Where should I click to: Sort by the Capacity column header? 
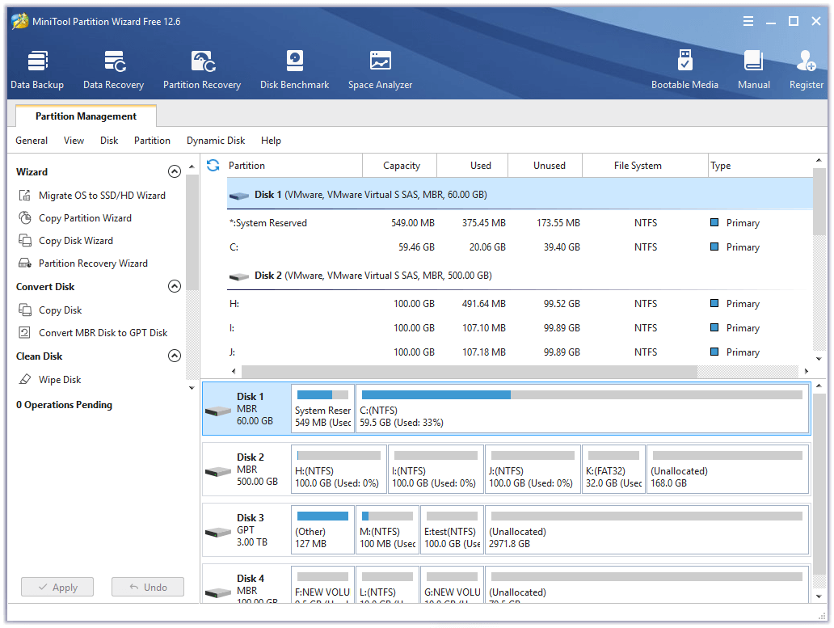(x=400, y=166)
